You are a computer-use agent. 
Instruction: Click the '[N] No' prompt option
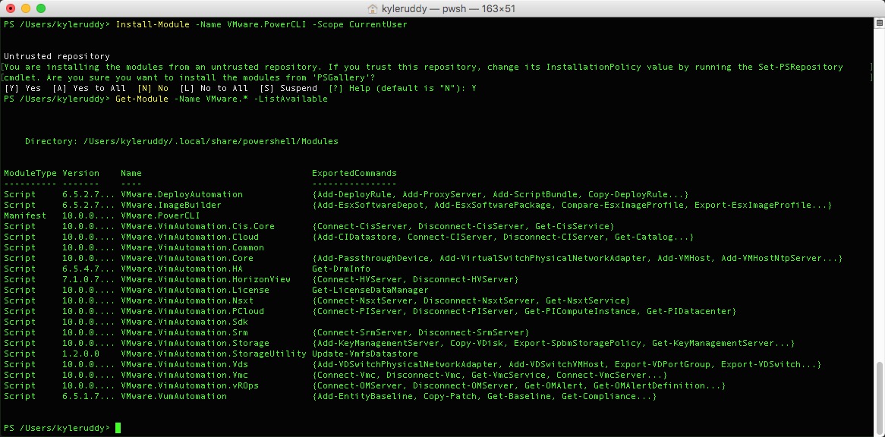(x=153, y=88)
